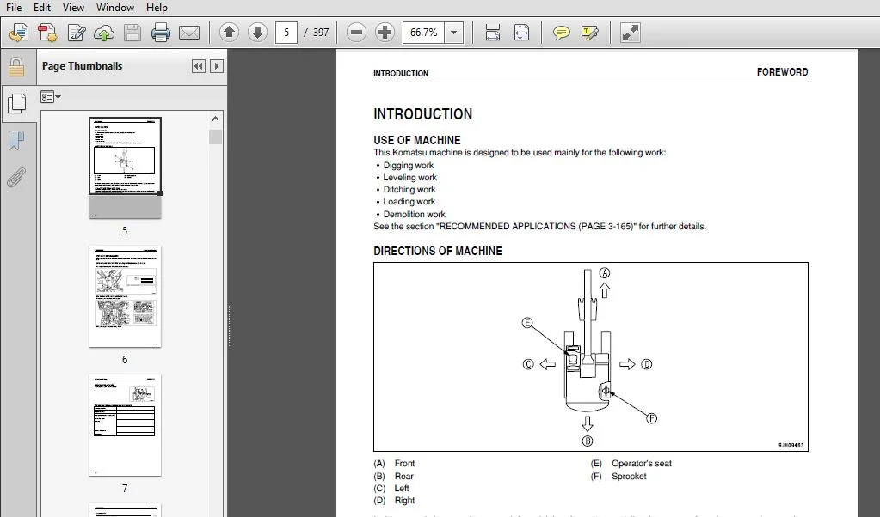The width and height of the screenshot is (880, 517).
Task: Click the 'Digging work' bullet text
Action: click(408, 165)
